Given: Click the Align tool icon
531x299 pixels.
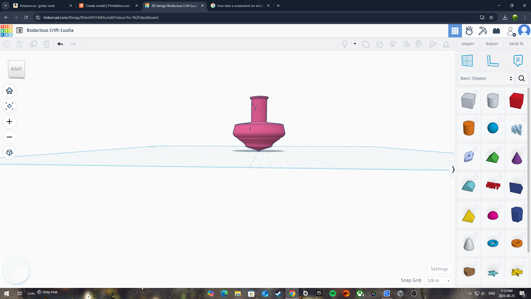Looking at the screenshot, I should [393, 44].
